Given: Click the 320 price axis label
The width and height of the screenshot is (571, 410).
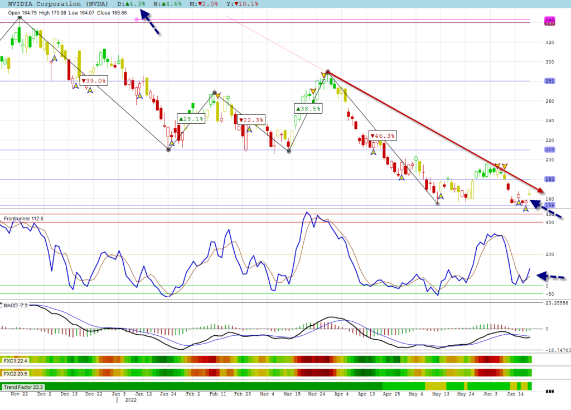Looking at the screenshot, I should (x=549, y=42).
